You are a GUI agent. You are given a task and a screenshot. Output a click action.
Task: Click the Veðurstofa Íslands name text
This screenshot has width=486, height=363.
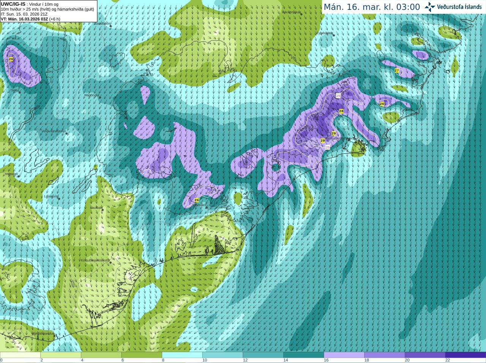[459, 7]
